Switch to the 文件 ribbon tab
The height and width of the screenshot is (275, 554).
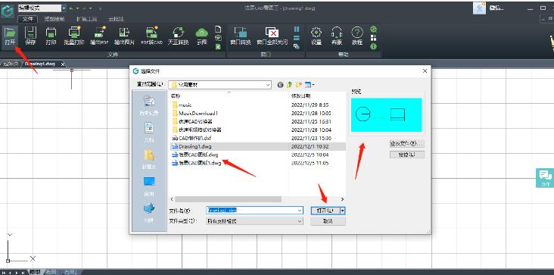point(27,19)
